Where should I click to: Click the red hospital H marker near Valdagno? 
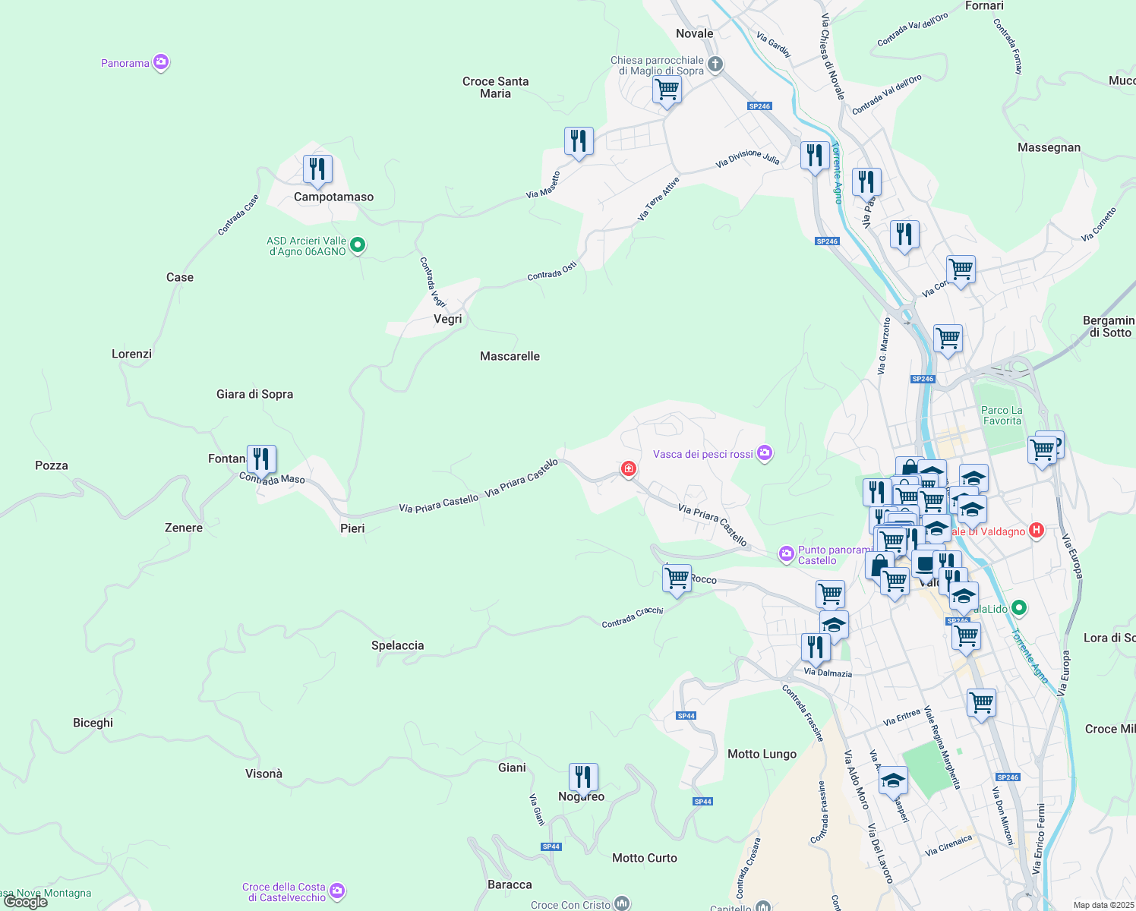pyautogui.click(x=1036, y=531)
